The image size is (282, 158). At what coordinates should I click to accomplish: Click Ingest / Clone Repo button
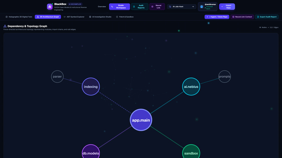tap(217, 17)
